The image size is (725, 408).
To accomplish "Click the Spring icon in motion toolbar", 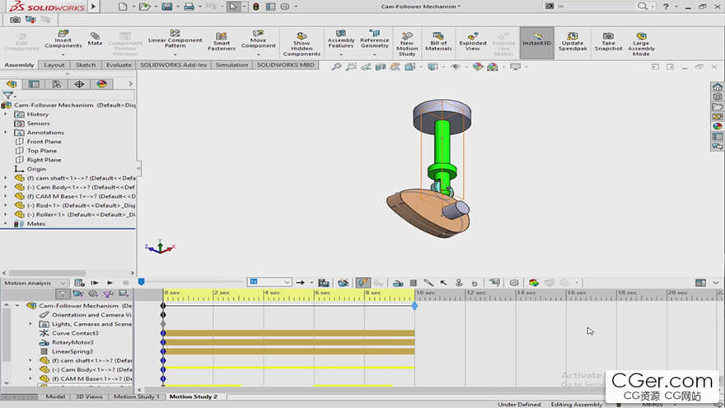I will pyautogui.click(x=414, y=283).
